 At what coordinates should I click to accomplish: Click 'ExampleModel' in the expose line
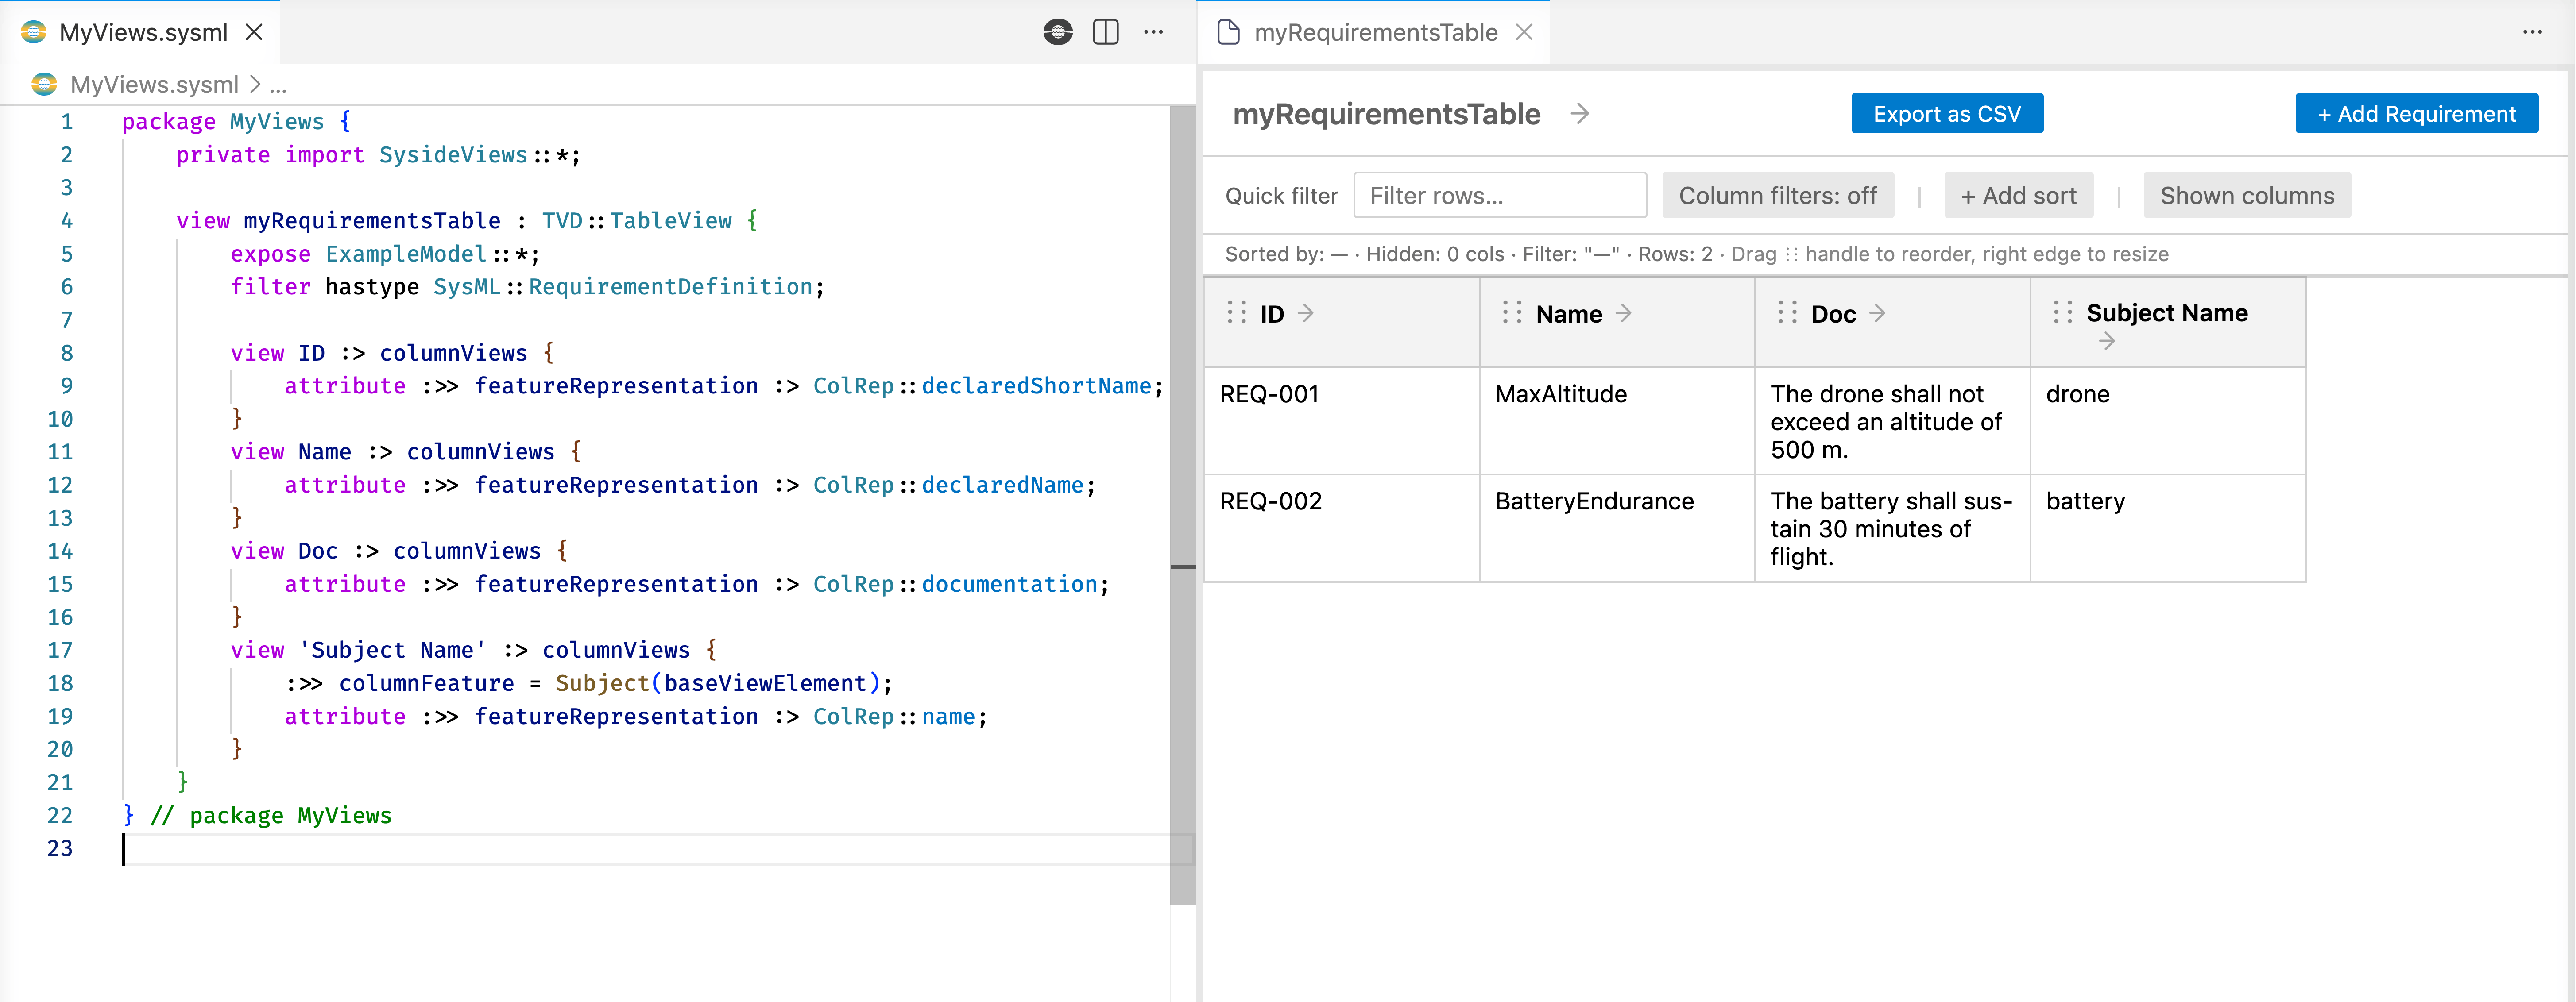[405, 254]
